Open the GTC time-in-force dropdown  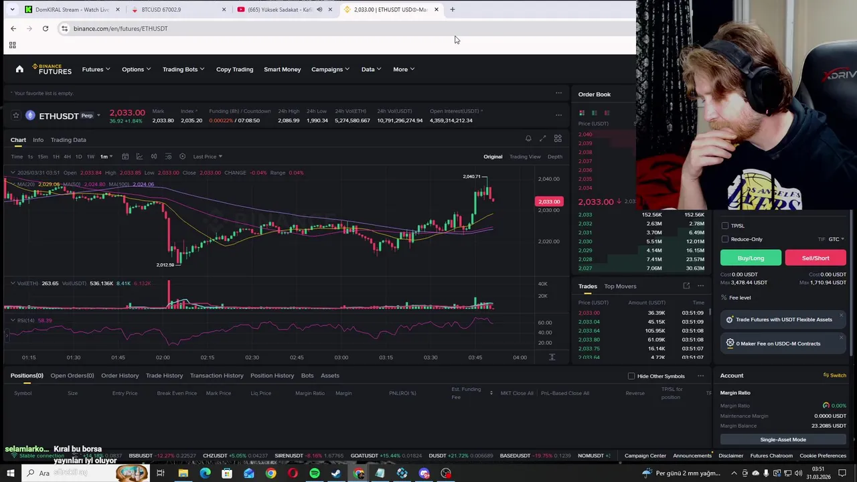pos(836,239)
